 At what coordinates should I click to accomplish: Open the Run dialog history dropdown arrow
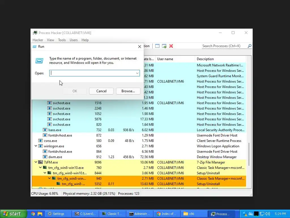click(x=137, y=73)
